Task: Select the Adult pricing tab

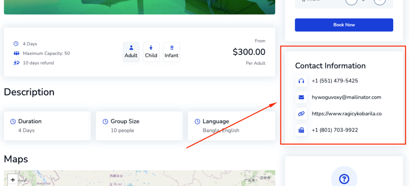Action: pos(131,52)
